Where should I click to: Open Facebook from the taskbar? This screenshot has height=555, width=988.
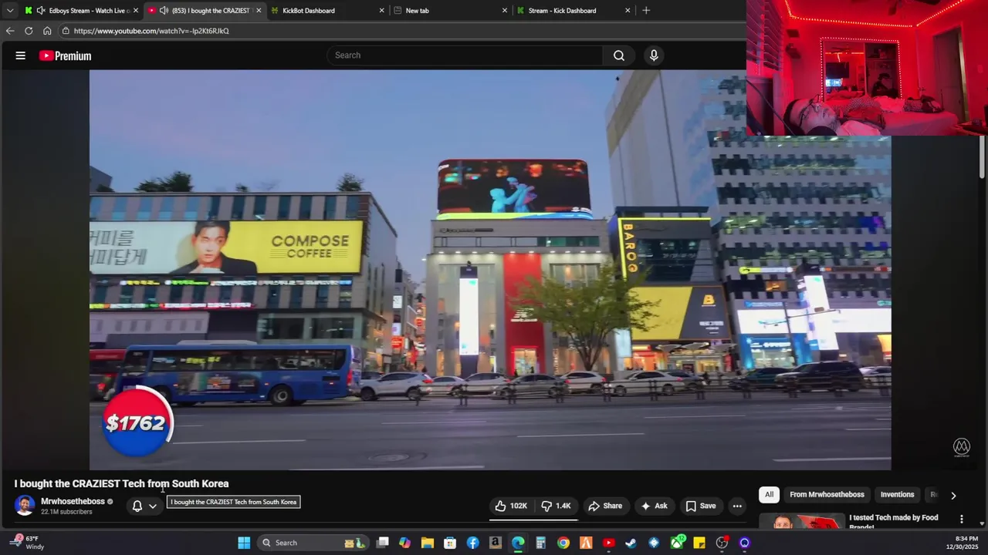click(472, 543)
